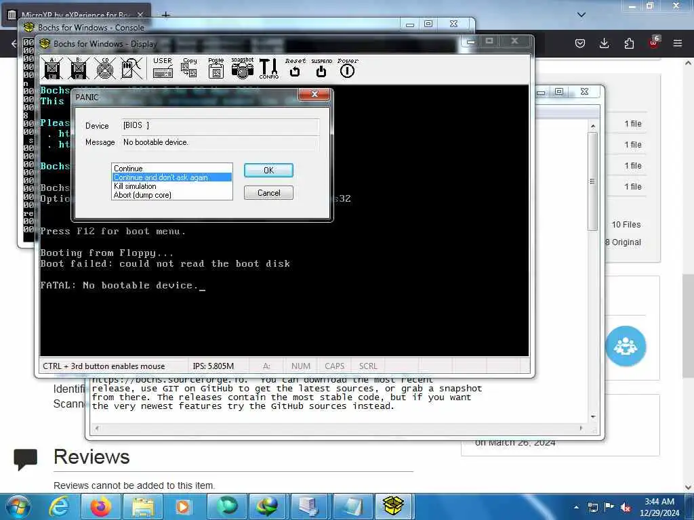
Task: Open CONFIG tools icon
Action: pyautogui.click(x=268, y=68)
